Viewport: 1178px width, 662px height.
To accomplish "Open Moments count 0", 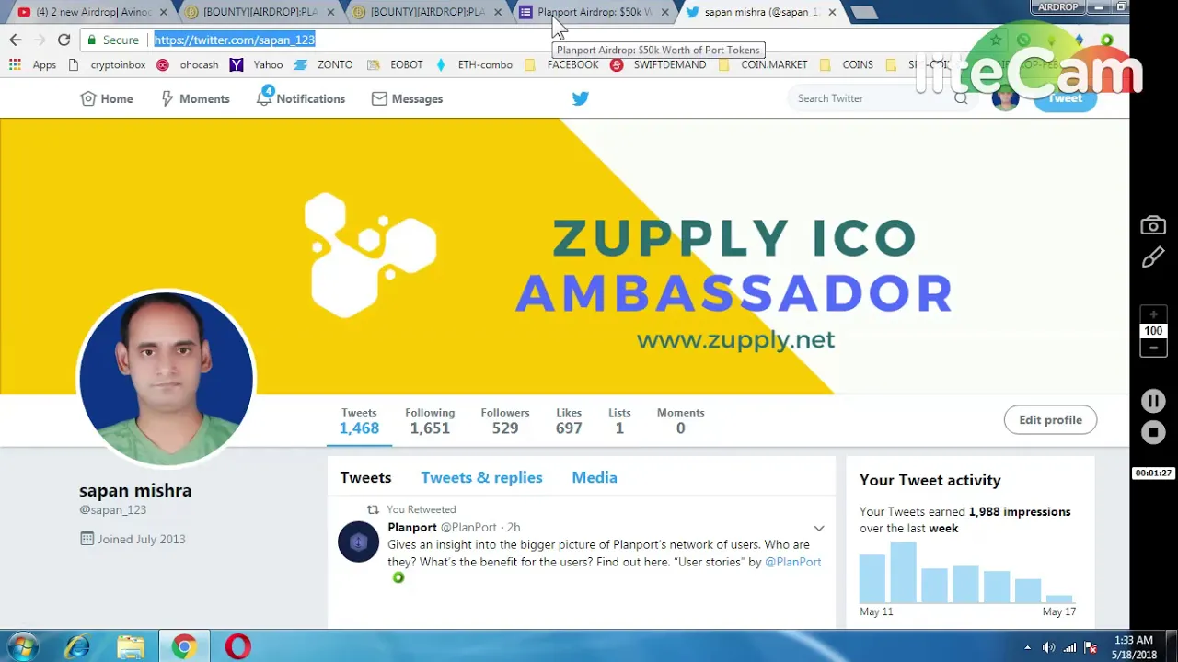I will [x=680, y=421].
